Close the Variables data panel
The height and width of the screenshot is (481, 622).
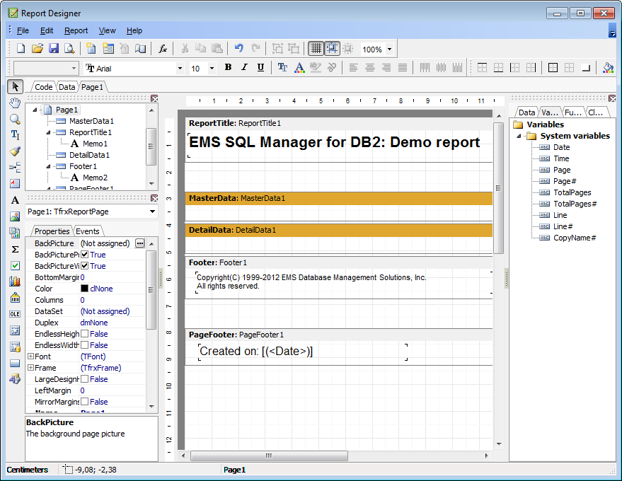(x=612, y=98)
